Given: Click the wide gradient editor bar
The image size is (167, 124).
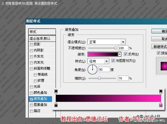Looking at the screenshot, I should 108,98.
